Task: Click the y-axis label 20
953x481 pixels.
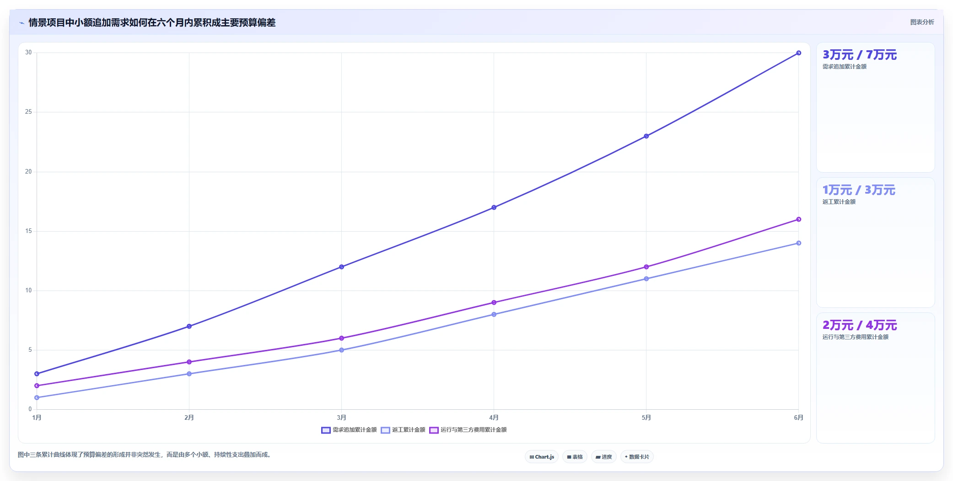Action: click(x=28, y=172)
